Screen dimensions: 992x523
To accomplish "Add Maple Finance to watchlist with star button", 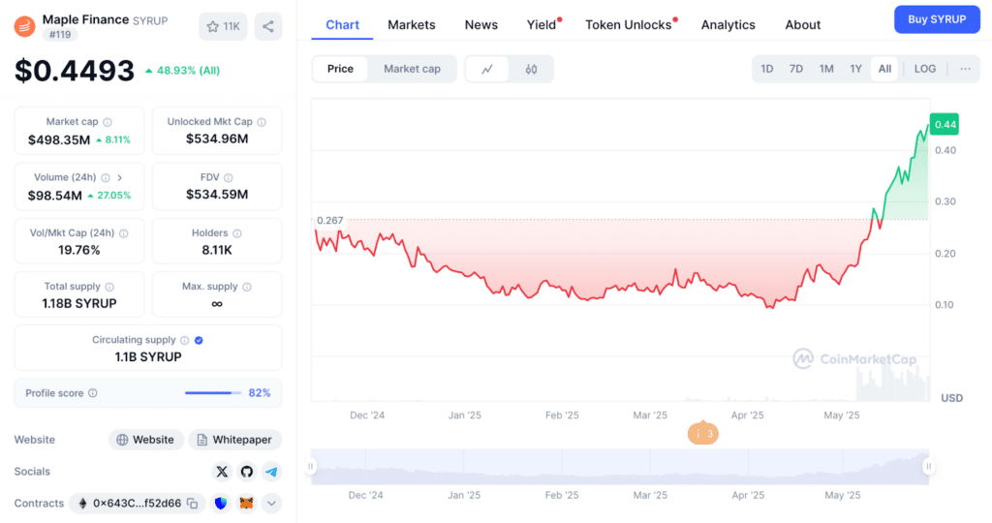I will click(223, 26).
